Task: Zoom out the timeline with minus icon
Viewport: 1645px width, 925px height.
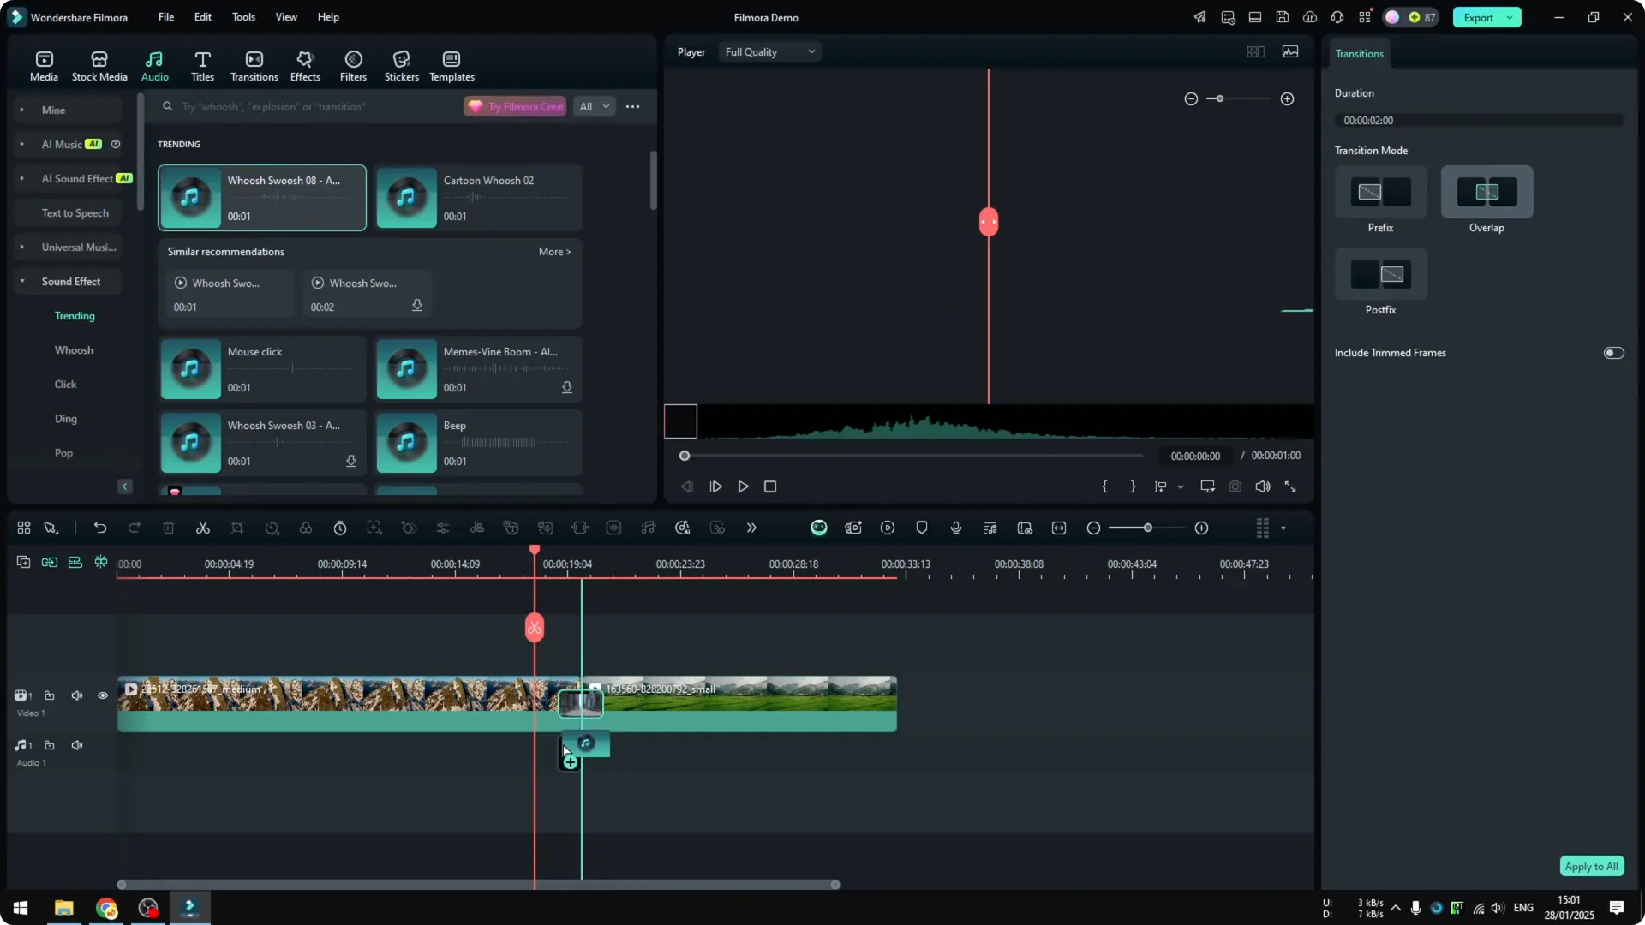Action: [1093, 528]
